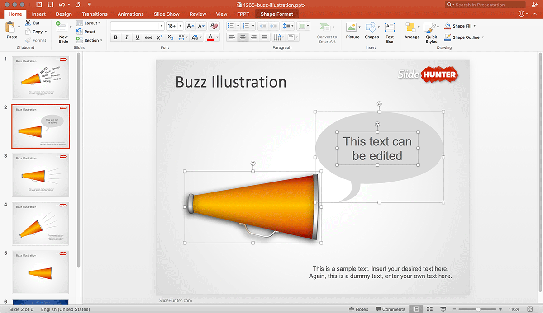Switch to the Animations tab
Screen dimensions: 543x313
point(130,14)
